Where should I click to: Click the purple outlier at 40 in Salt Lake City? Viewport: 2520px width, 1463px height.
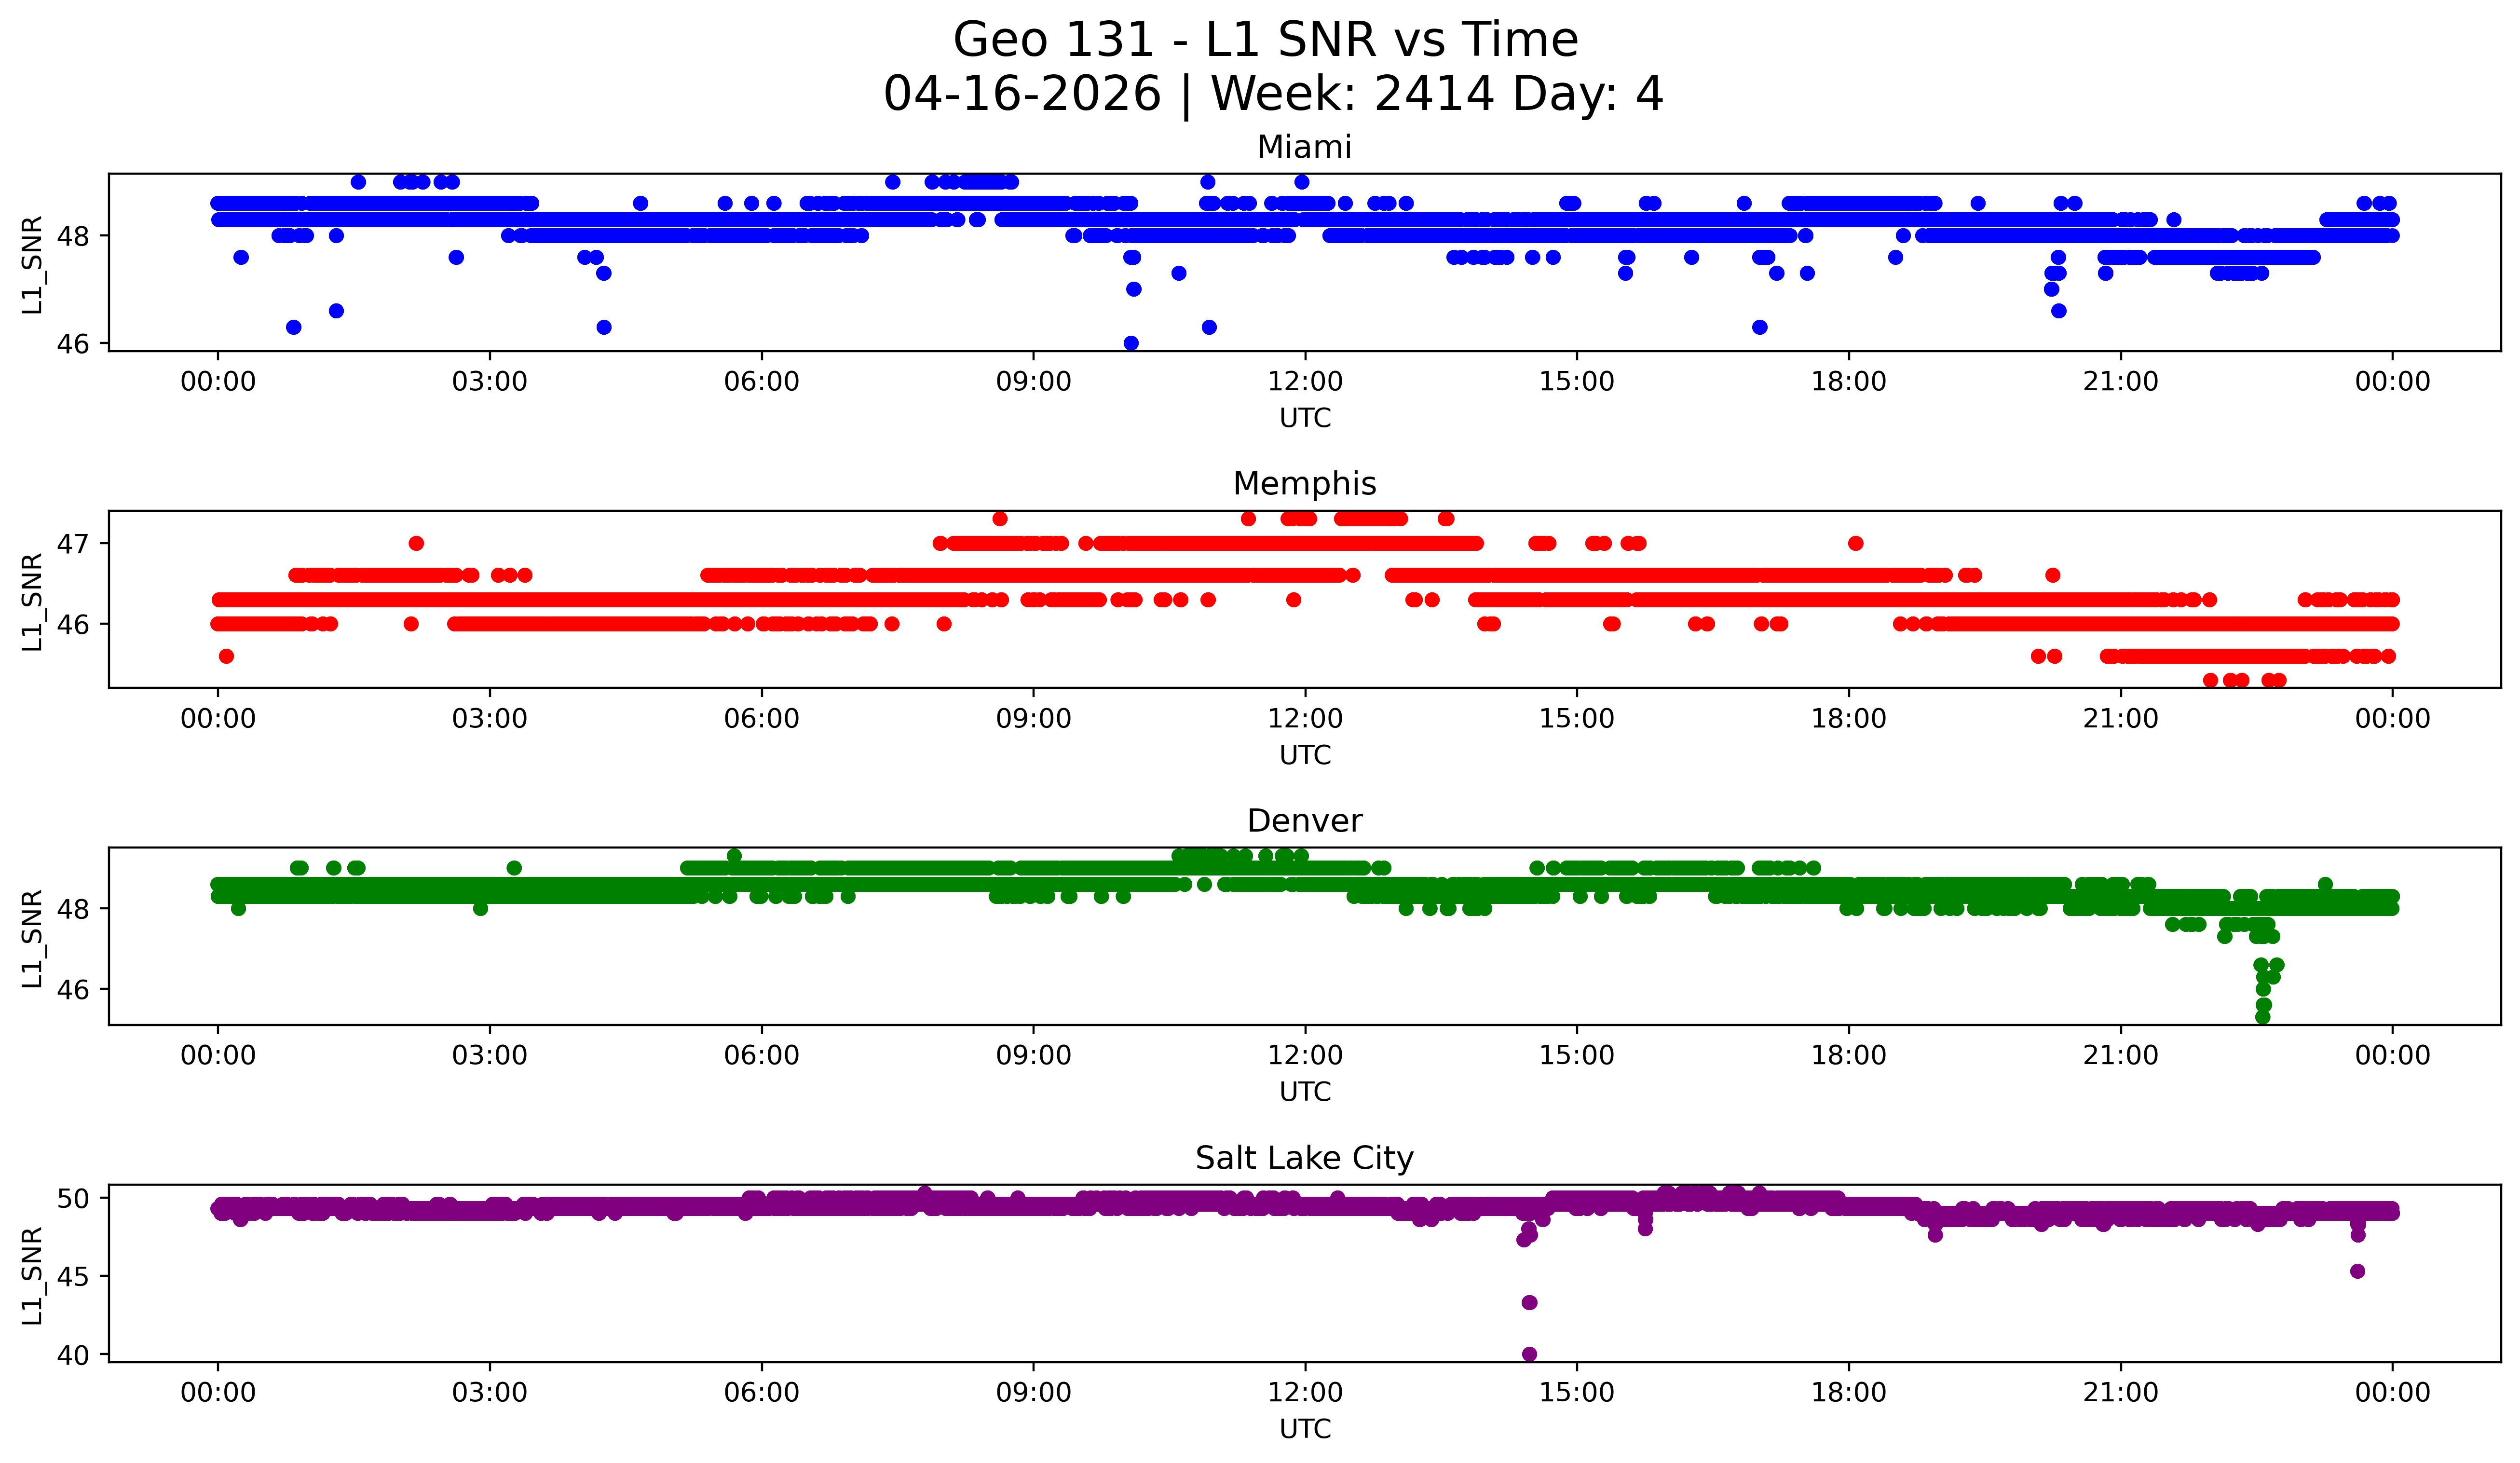tap(1529, 1354)
